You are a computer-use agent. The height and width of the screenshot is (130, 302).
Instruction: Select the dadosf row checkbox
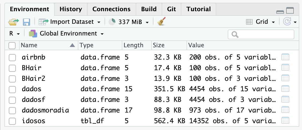pos(12,100)
